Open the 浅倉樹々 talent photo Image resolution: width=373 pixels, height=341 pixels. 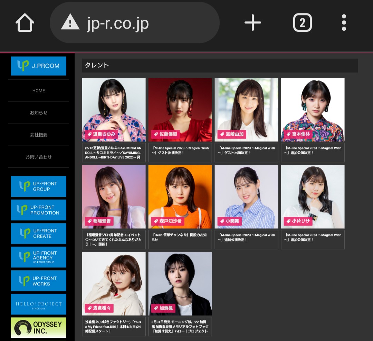(x=114, y=284)
